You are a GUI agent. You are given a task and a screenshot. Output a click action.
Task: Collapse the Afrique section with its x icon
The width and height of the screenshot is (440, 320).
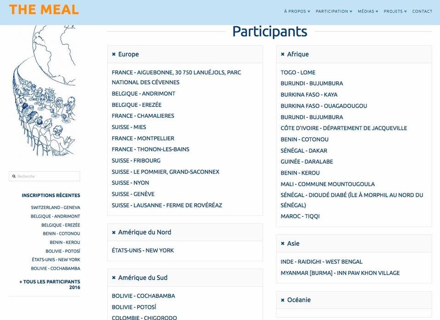pyautogui.click(x=283, y=54)
